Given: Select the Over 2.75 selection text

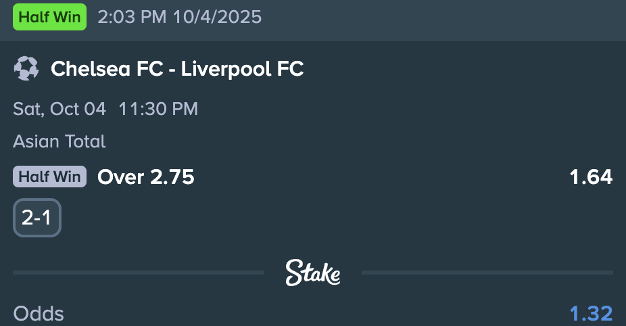Looking at the screenshot, I should click(146, 177).
